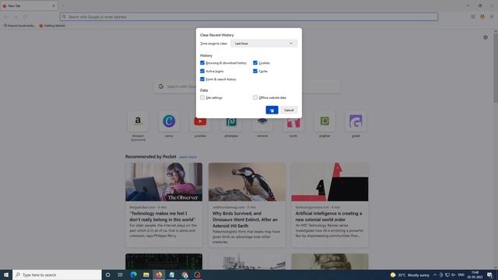Focus the address bar search field
498x280 pixels.
click(x=249, y=16)
